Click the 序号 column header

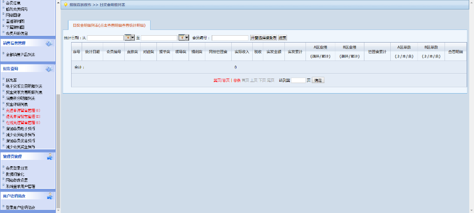76,52
